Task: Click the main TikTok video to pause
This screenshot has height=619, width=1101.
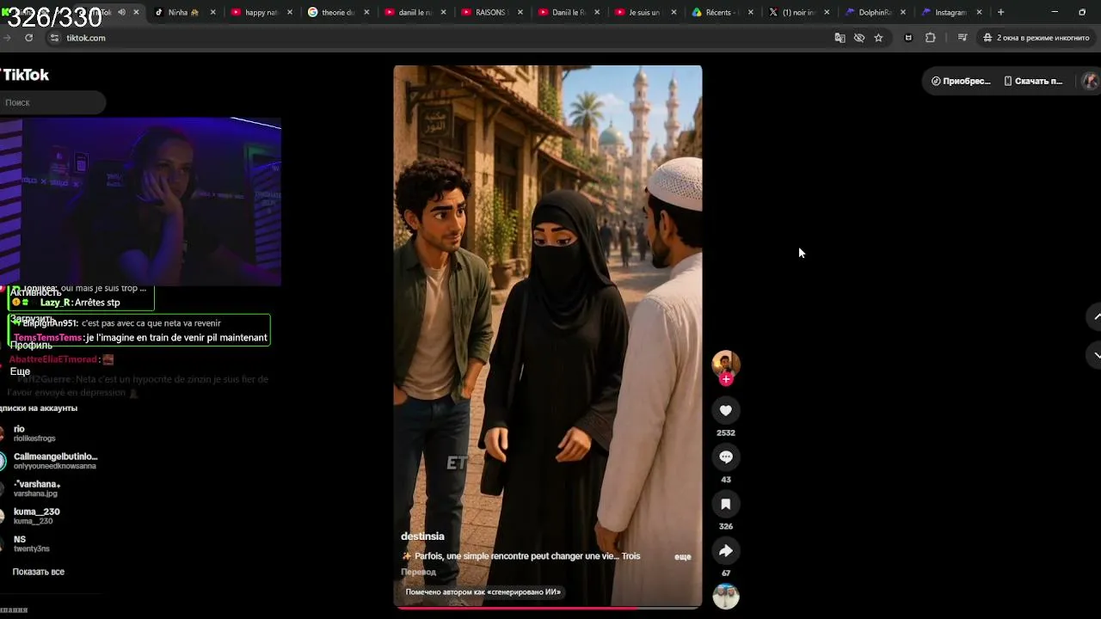Action: (x=547, y=335)
